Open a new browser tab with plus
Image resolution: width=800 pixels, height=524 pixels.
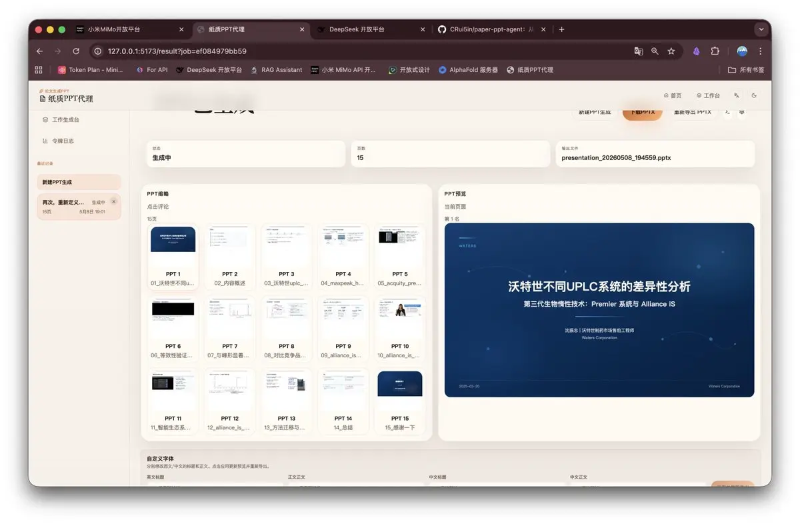(561, 29)
